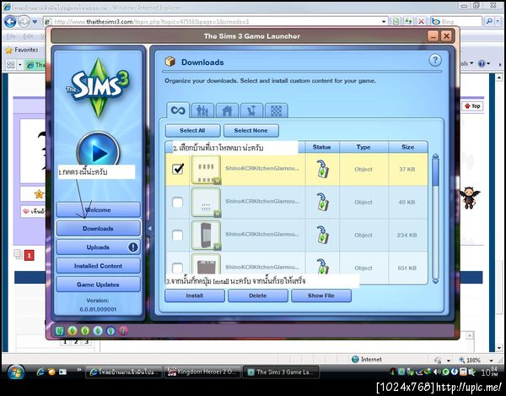Click the downloads list scroll-down arrow

click(435, 280)
